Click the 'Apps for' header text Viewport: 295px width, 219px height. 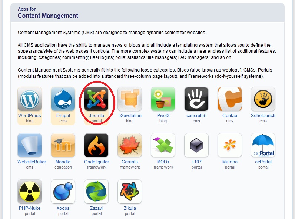27,9
